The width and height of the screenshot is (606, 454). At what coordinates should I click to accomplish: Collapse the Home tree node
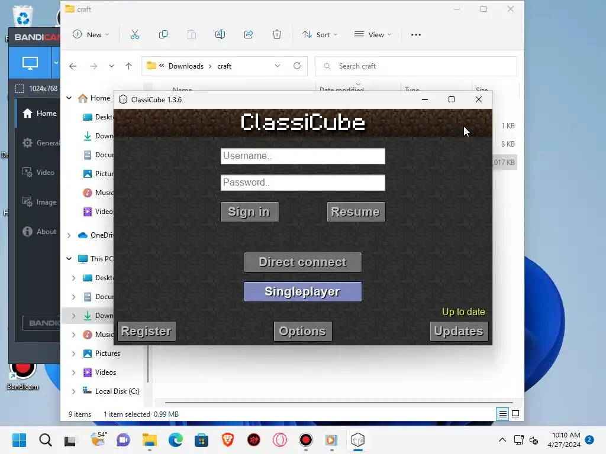pyautogui.click(x=69, y=98)
